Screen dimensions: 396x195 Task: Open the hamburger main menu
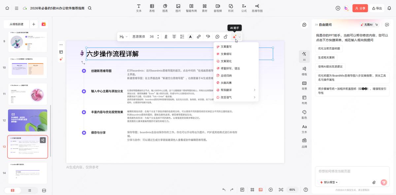[x=16, y=8]
